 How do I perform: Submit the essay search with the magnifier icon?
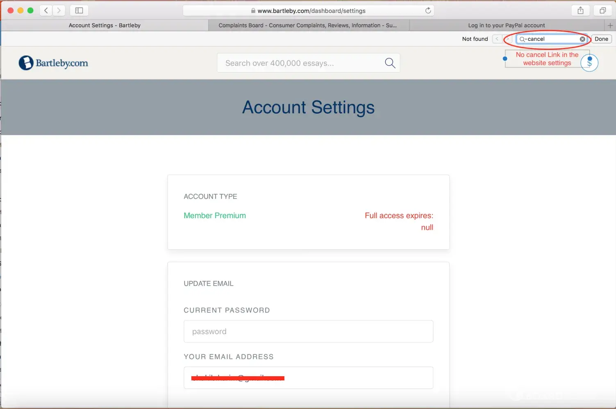pyautogui.click(x=390, y=63)
